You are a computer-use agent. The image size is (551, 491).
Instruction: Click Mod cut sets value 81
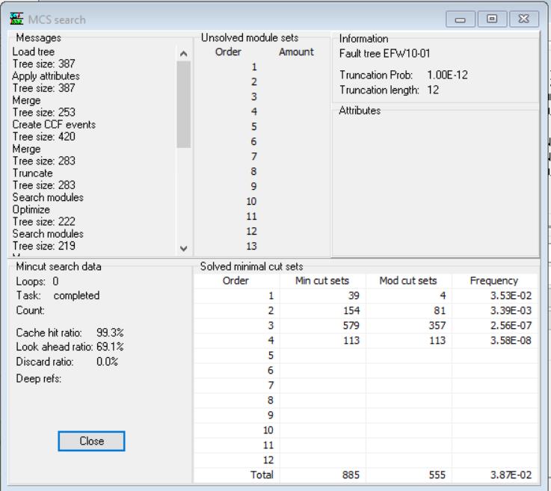pyautogui.click(x=440, y=310)
